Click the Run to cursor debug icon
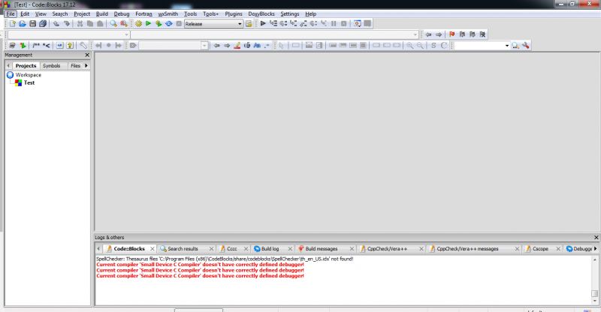 coord(273,24)
